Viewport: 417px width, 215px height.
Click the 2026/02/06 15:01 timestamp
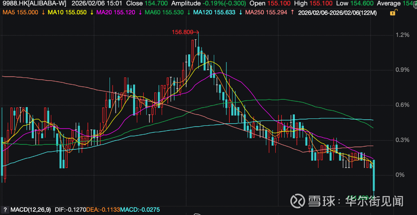97,3
